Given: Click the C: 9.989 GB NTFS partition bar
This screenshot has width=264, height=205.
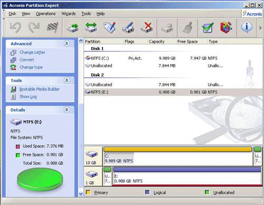Looking at the screenshot, I should coord(178,156).
